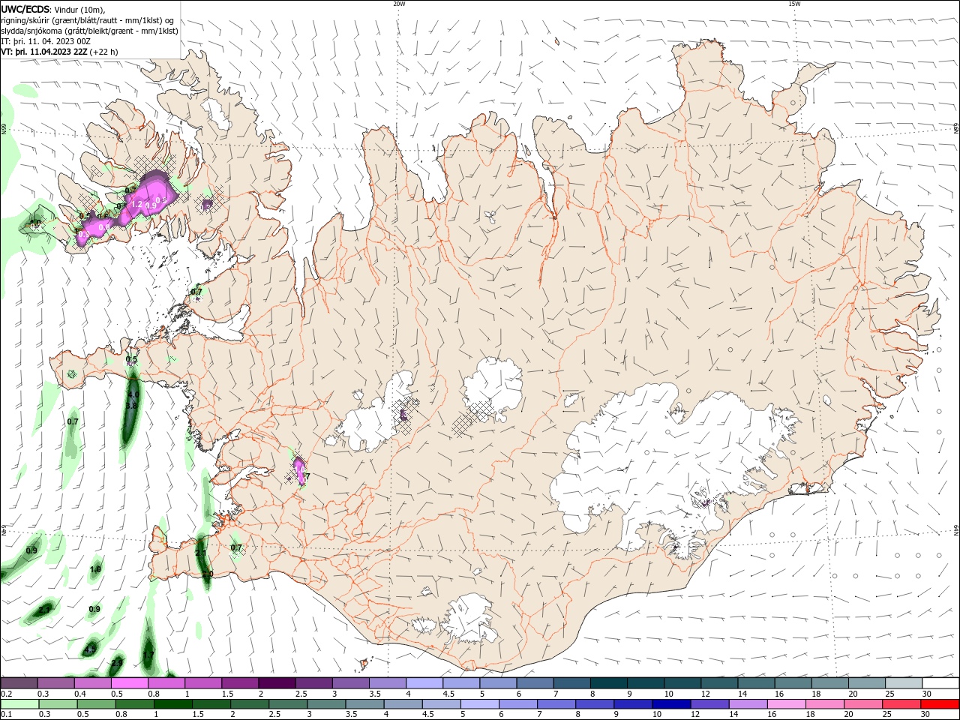Pick the palest green 0.1–0.3 swatch, bottom row
Image resolution: width=960 pixels, height=720 pixels.
[x=19, y=704]
